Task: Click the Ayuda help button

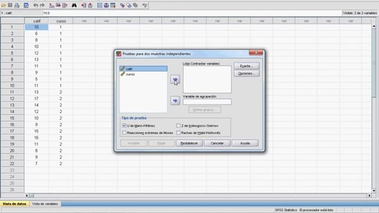Action: [x=245, y=143]
